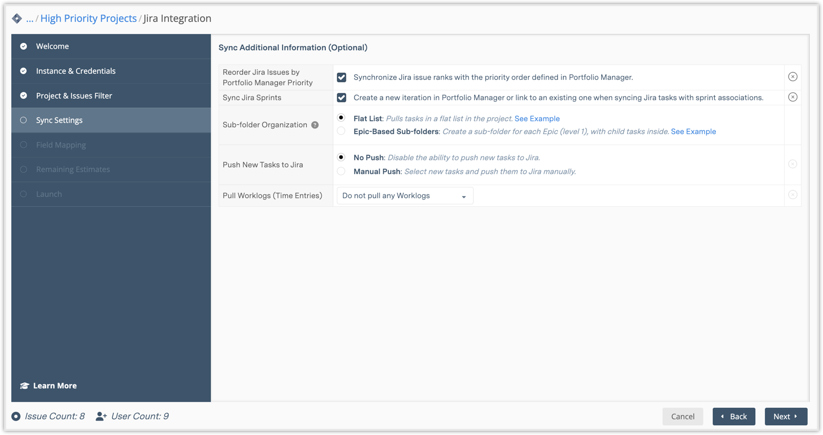Go to Instance & Credentials step
The height and width of the screenshot is (435, 823).
coord(75,71)
